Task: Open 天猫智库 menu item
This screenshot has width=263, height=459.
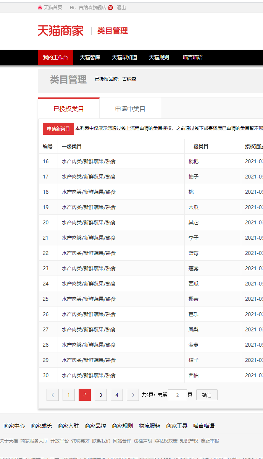Action: [90, 57]
